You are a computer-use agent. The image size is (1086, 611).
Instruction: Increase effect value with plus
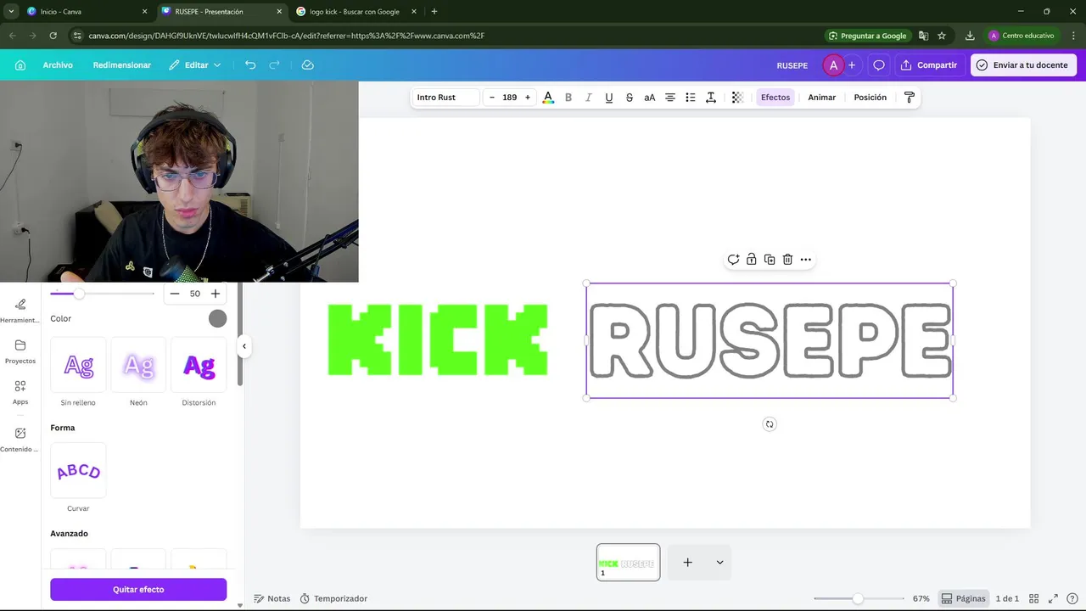click(x=216, y=294)
